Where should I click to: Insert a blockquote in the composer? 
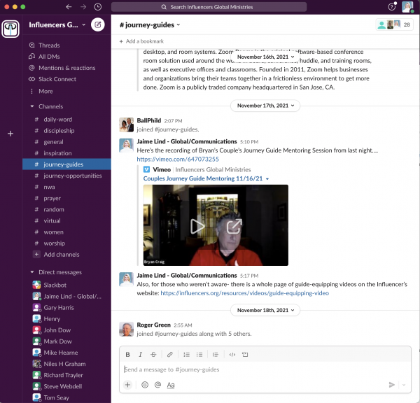[x=216, y=355]
